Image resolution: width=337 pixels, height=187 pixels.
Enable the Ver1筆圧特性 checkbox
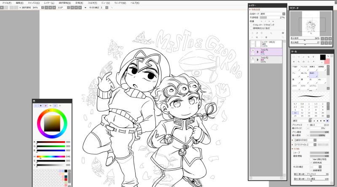click(x=311, y=159)
